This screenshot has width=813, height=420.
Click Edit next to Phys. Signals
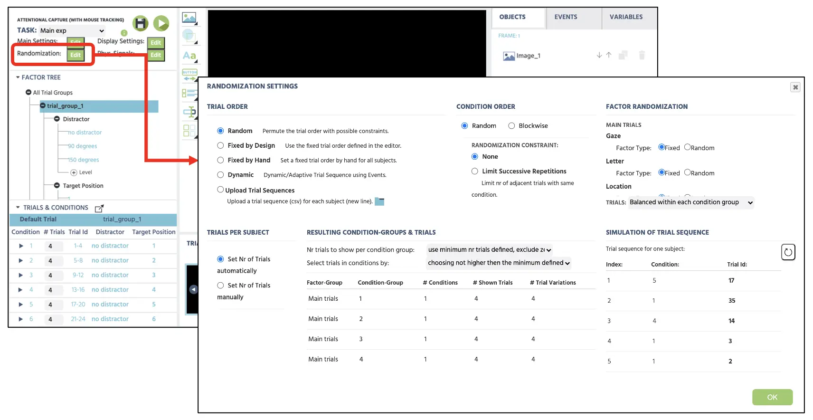point(156,55)
